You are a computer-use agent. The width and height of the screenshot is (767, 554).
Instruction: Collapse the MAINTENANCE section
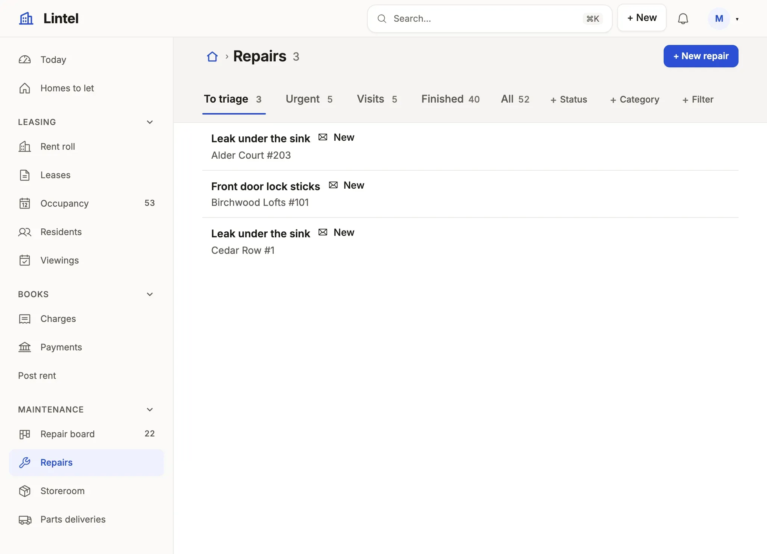(150, 410)
